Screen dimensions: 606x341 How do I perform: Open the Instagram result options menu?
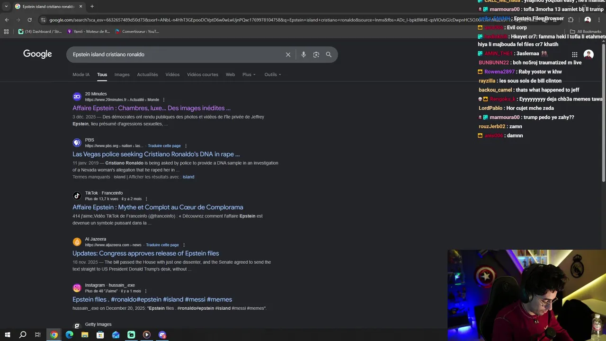click(x=146, y=291)
